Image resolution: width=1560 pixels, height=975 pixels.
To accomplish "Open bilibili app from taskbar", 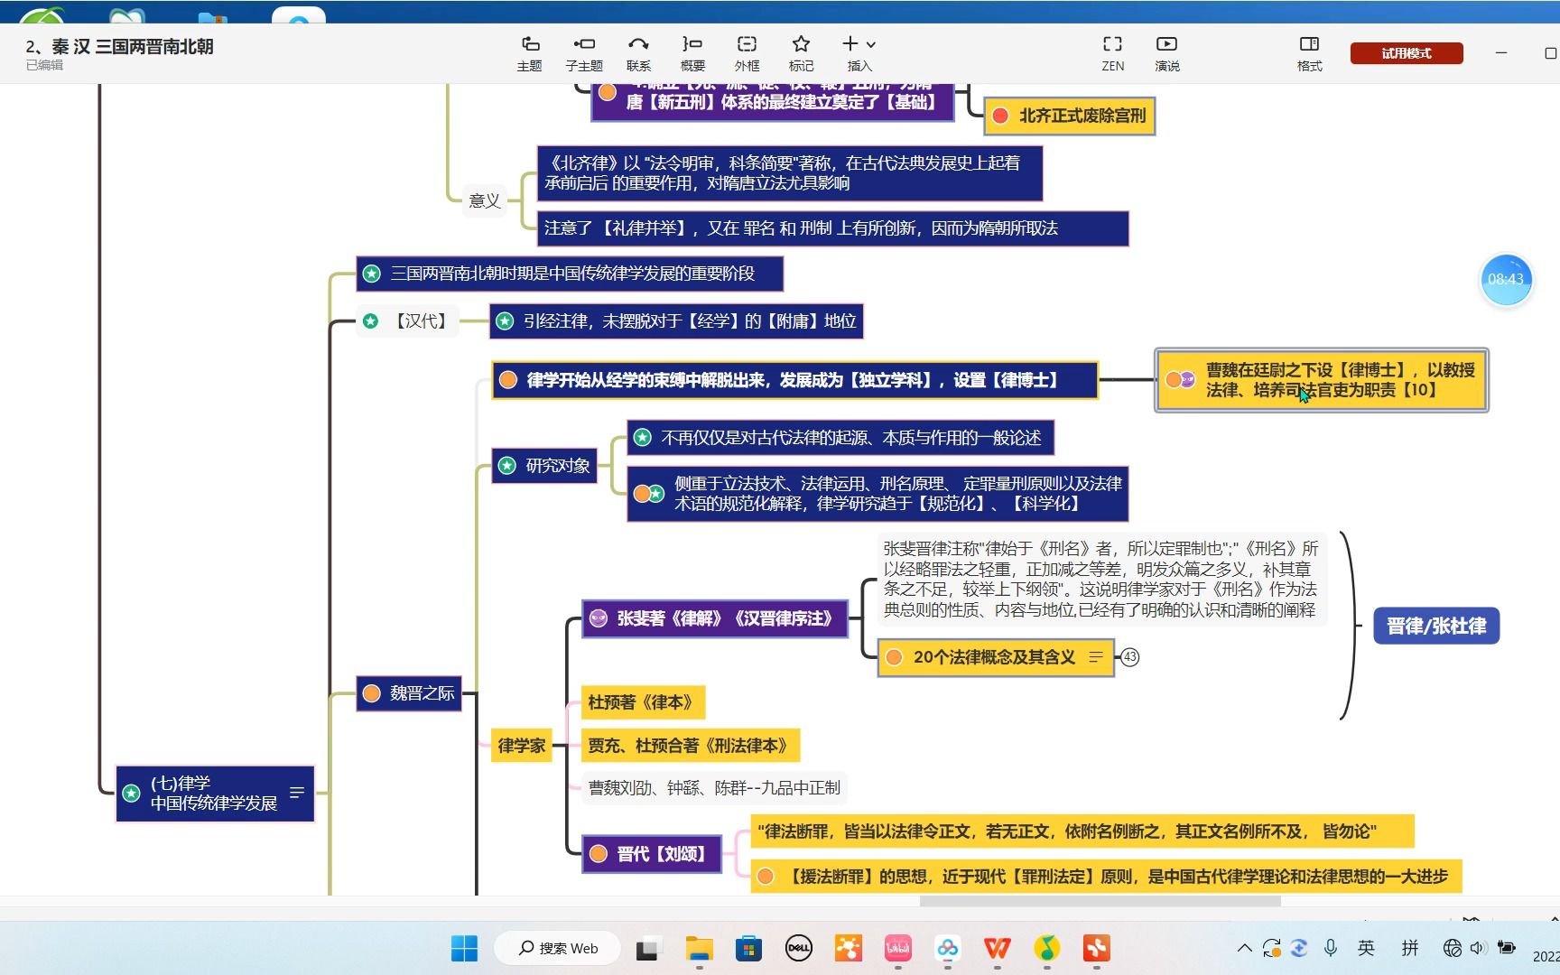I will [897, 948].
